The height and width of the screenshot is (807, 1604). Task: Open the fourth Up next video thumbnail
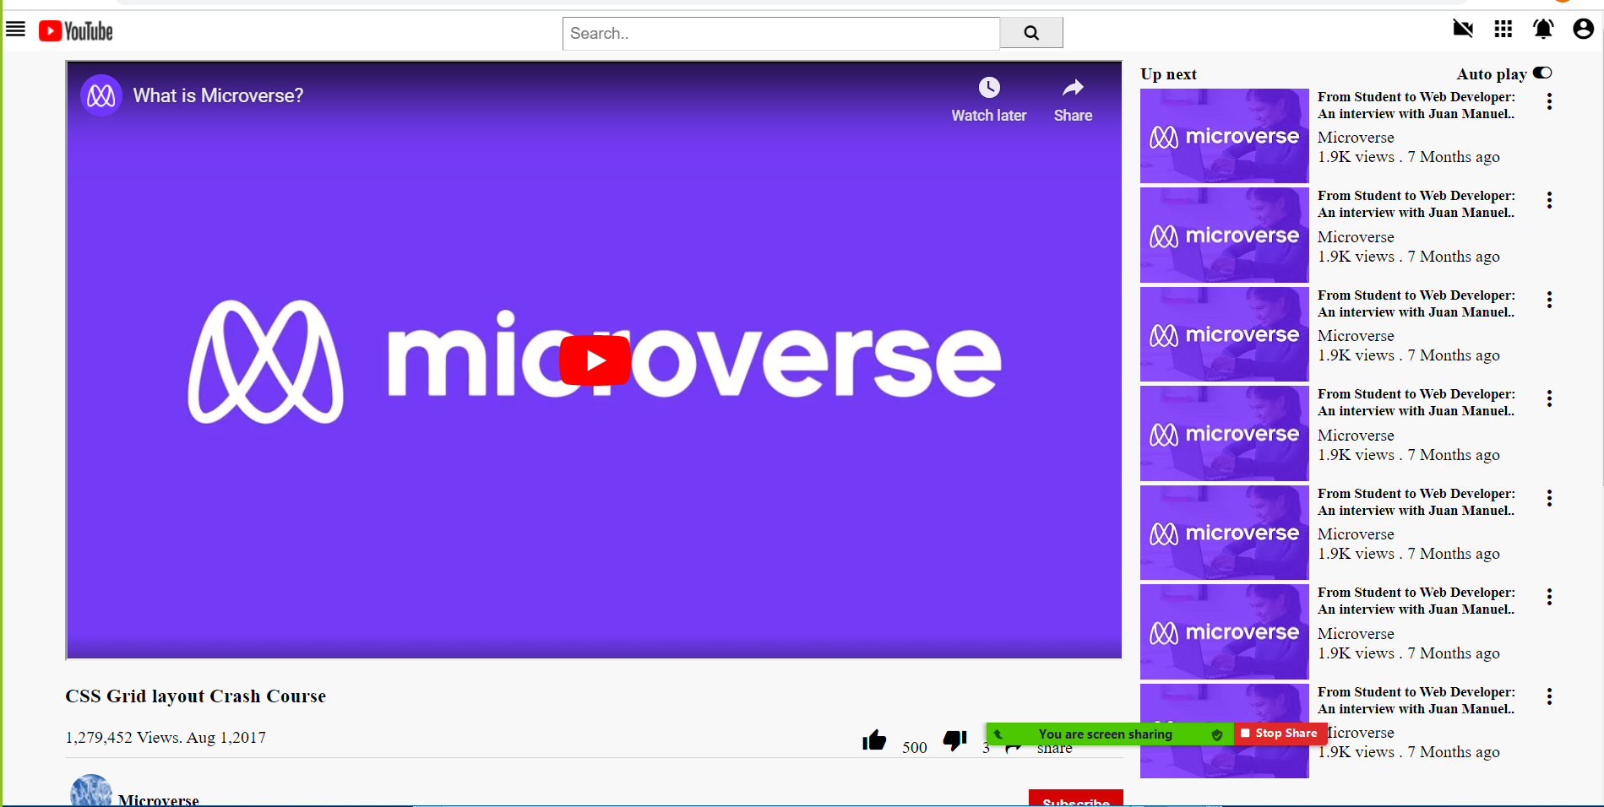1224,434
